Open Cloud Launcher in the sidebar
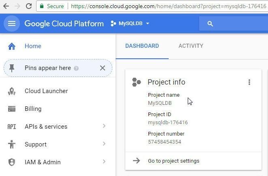 [x=46, y=91]
